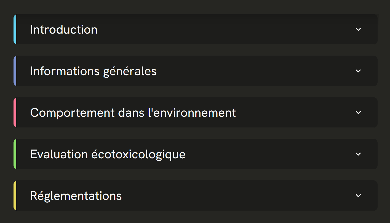Expand the Comportement dans l'environnement chevron

[x=358, y=112]
